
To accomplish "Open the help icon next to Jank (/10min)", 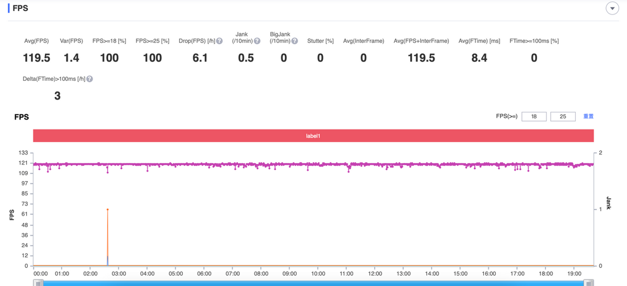I will tap(257, 41).
